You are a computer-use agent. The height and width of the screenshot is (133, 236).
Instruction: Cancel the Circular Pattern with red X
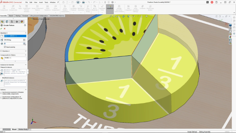(5, 29)
